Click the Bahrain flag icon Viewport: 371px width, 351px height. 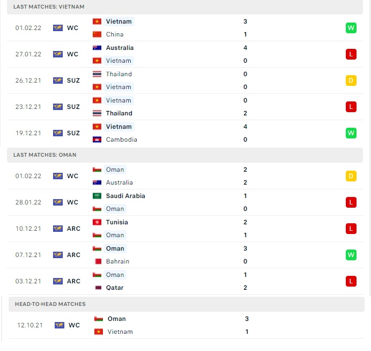tap(98, 261)
